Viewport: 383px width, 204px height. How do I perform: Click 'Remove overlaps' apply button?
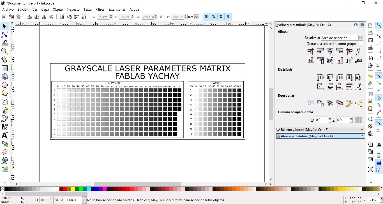pyautogui.click(x=358, y=120)
